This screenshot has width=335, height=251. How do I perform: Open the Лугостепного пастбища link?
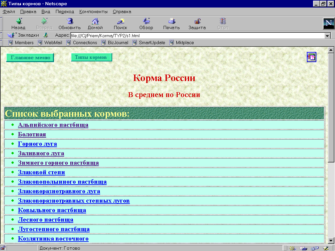point(54,229)
